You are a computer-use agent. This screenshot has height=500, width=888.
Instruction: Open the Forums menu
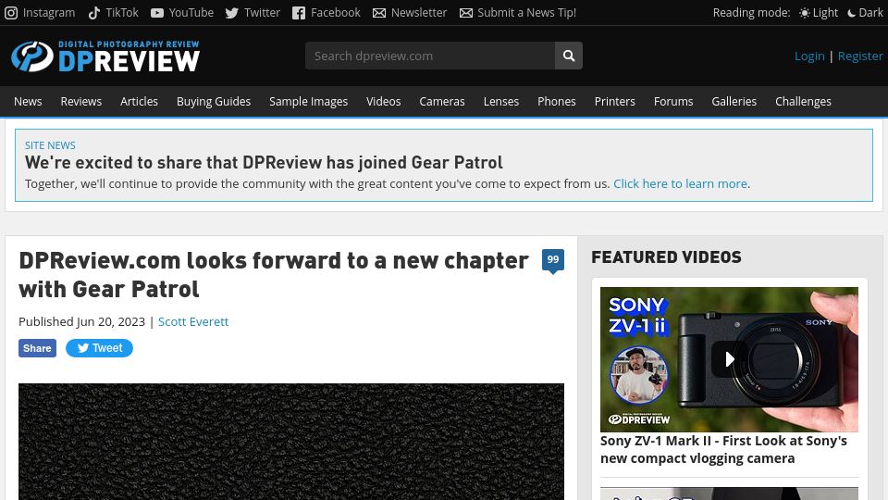point(673,102)
